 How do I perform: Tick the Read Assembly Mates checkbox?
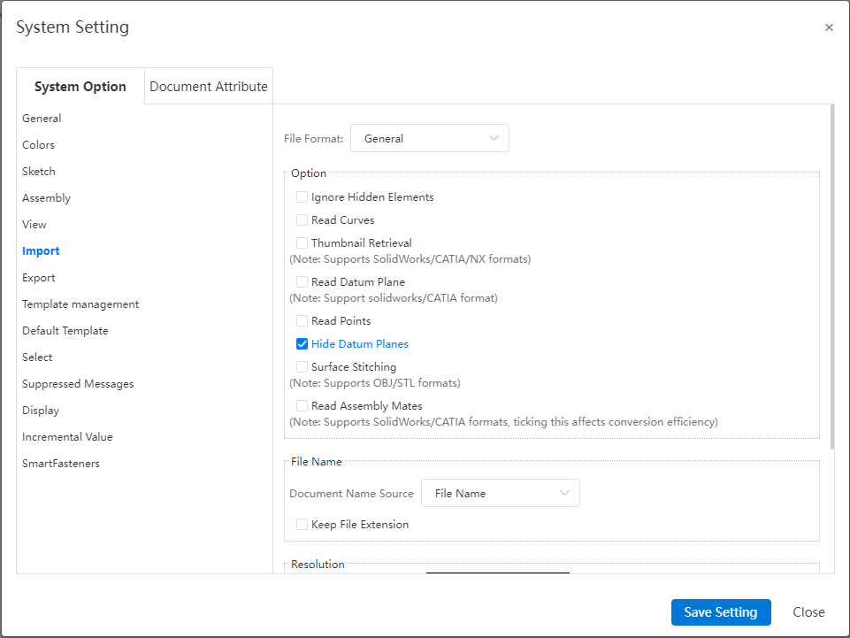tap(302, 406)
